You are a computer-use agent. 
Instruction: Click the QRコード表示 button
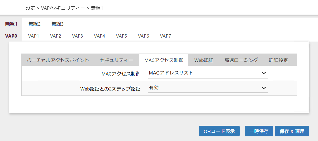pos(219,131)
